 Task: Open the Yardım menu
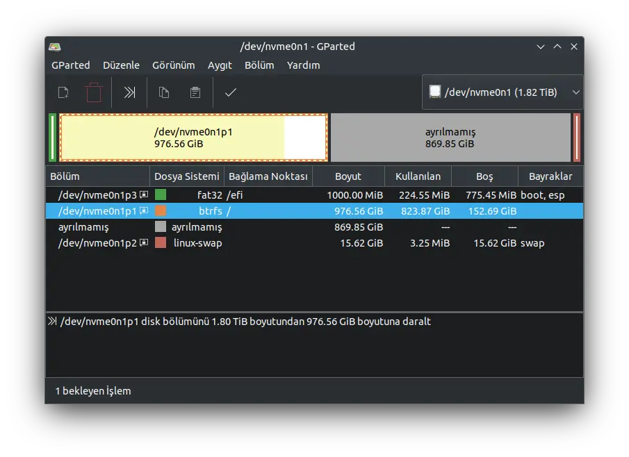coord(303,65)
